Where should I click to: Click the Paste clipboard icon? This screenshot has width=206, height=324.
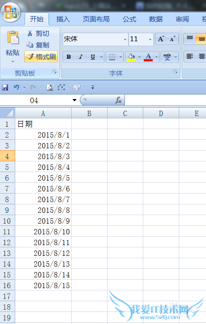[x=13, y=37]
